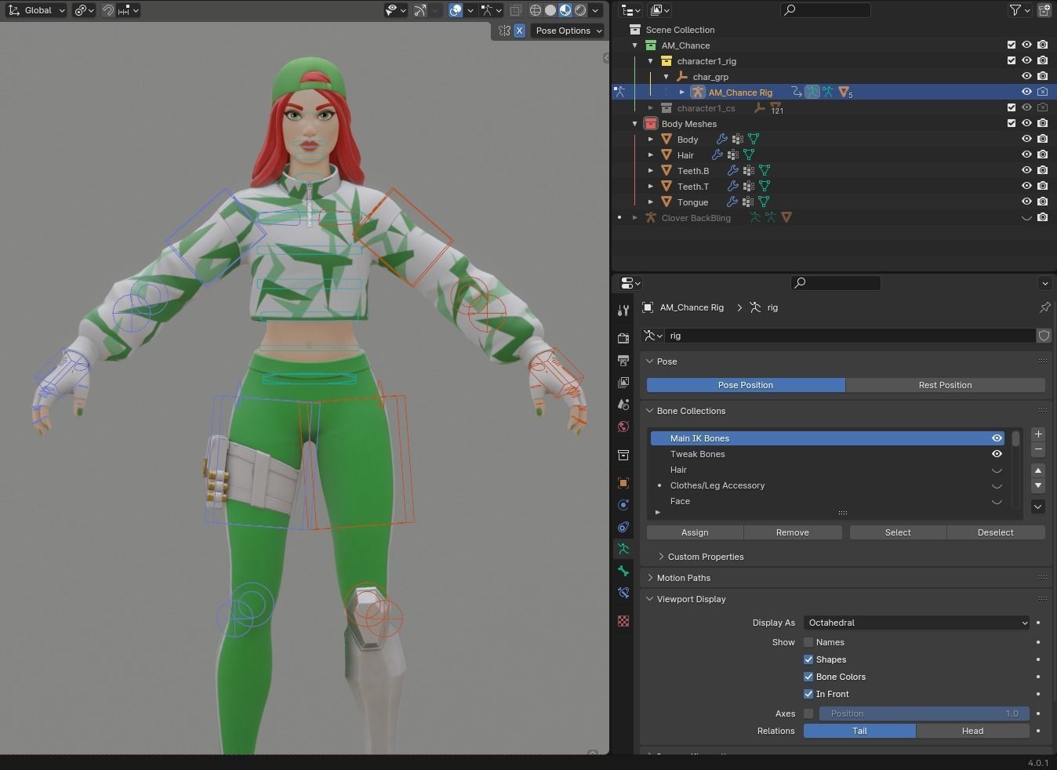
Task: Open the Output properties tab
Action: [623, 361]
